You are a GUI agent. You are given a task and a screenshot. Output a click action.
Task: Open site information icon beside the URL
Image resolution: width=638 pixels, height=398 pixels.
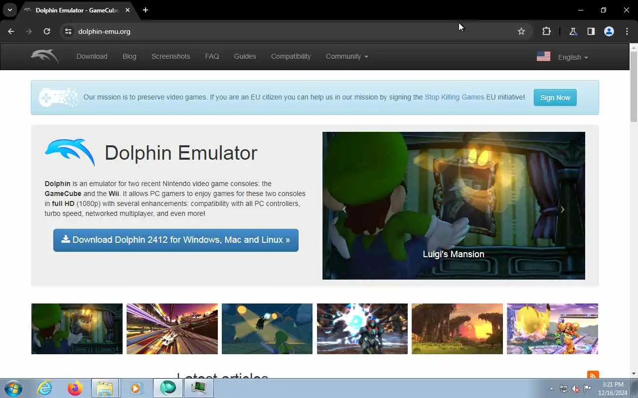click(68, 31)
